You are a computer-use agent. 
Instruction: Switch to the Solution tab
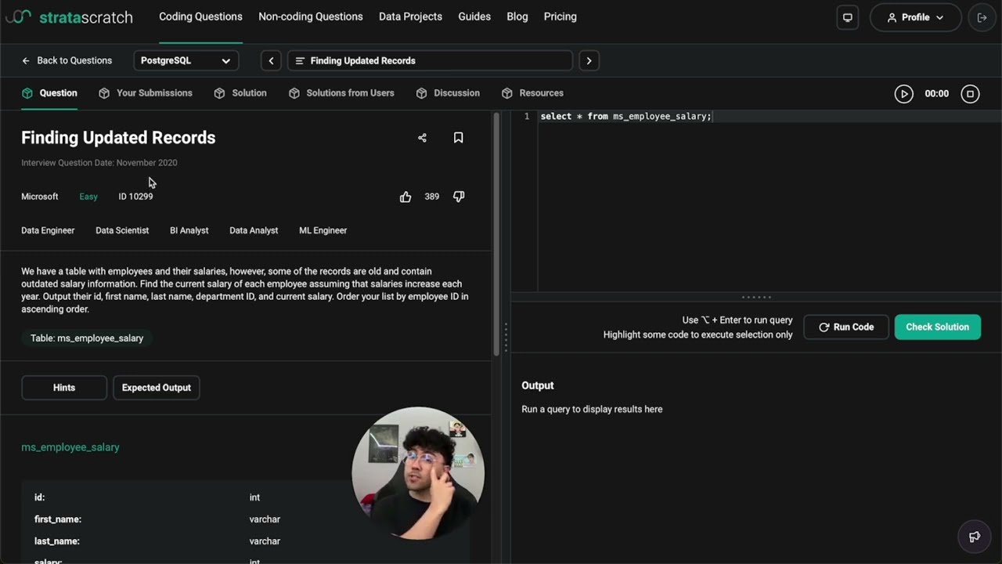point(240,93)
